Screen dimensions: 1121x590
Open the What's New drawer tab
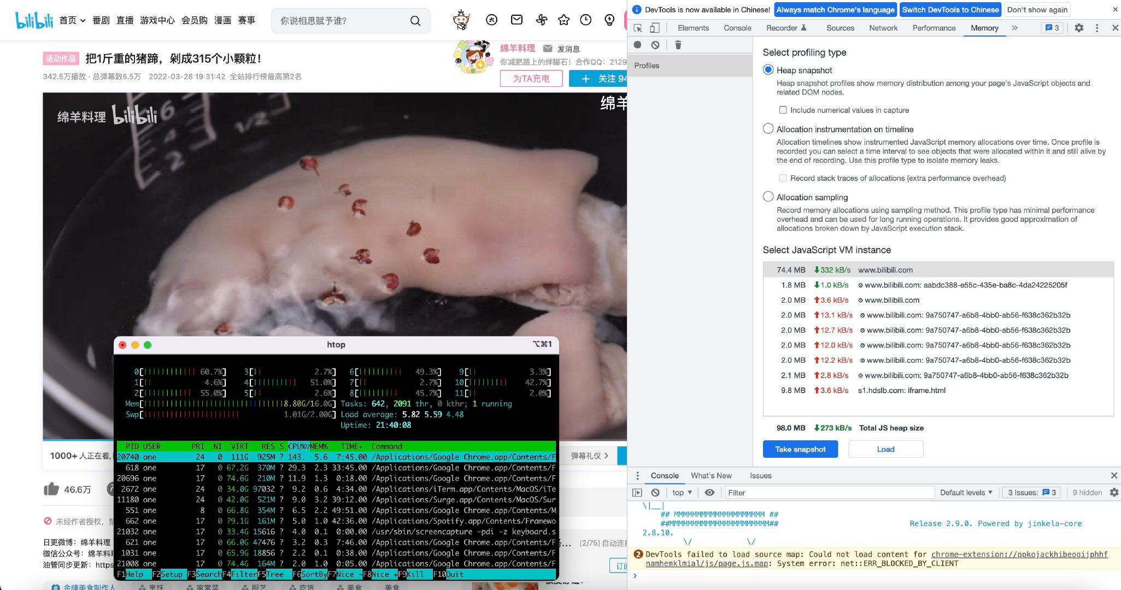711,475
